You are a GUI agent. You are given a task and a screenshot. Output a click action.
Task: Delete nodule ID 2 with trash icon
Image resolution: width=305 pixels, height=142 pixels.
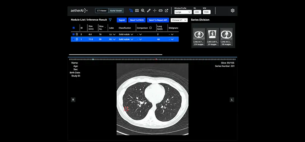pos(77,34)
